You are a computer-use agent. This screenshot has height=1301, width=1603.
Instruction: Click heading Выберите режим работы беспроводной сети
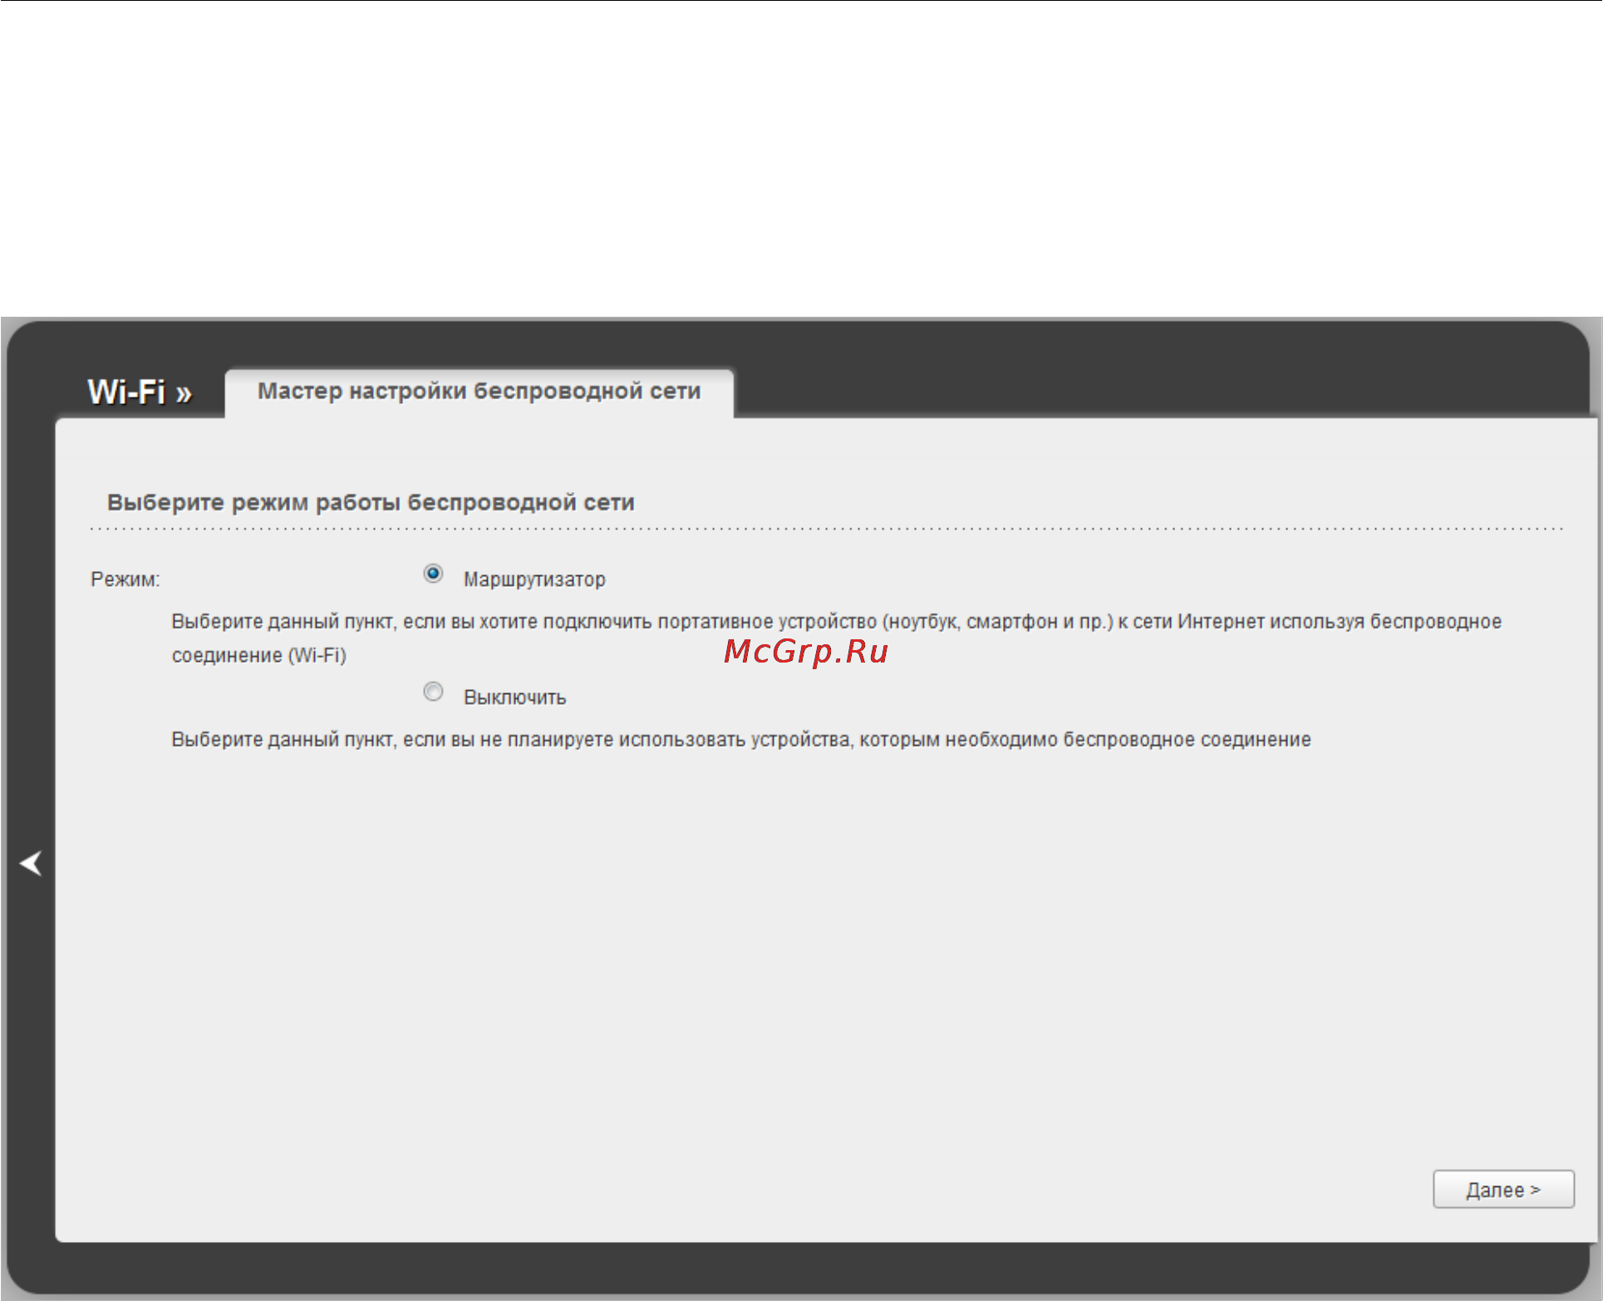371,502
